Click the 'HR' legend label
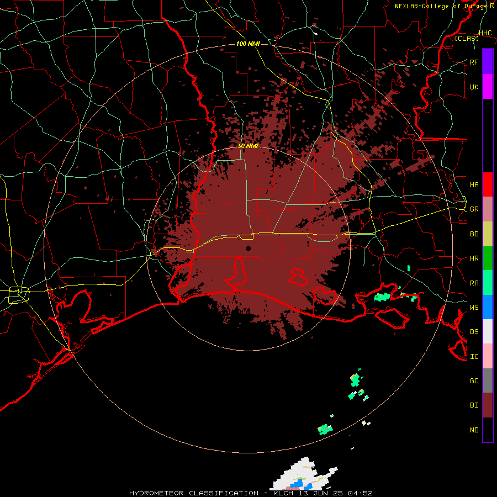This screenshot has height=497, width=497. [474, 258]
